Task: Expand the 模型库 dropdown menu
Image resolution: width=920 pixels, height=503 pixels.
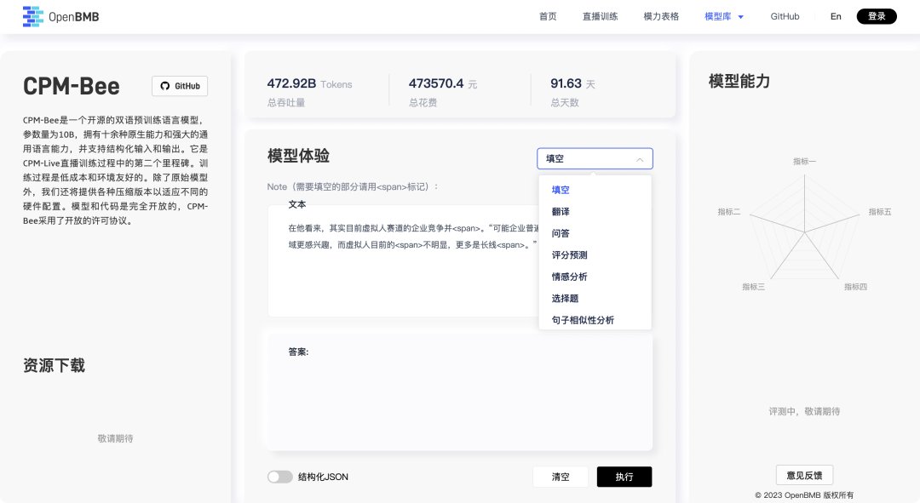Action: pyautogui.click(x=723, y=16)
